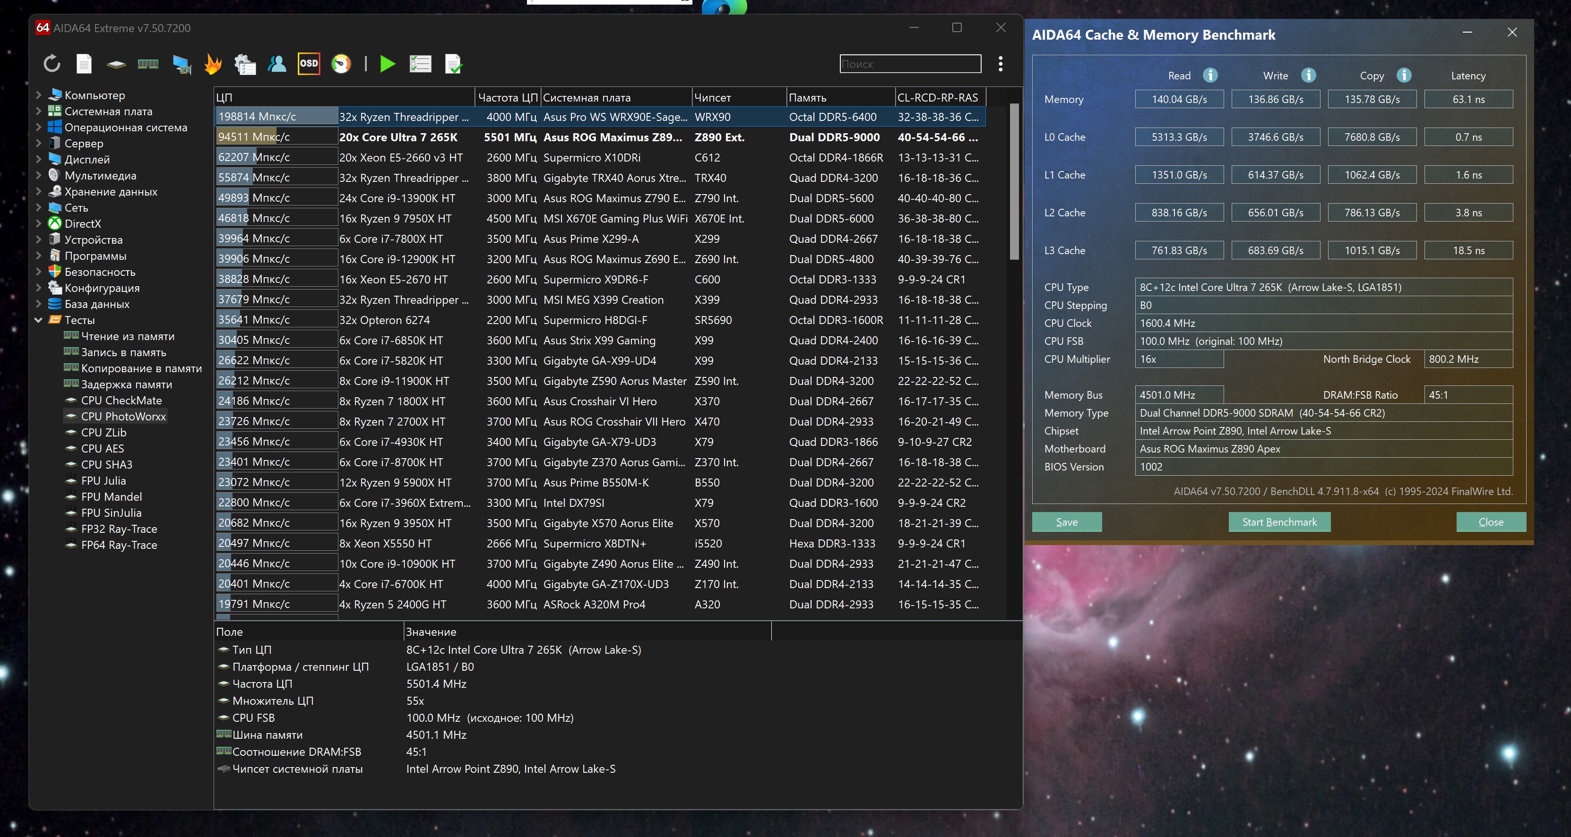The image size is (1571, 837).
Task: Click the green Start play icon
Action: tap(387, 63)
